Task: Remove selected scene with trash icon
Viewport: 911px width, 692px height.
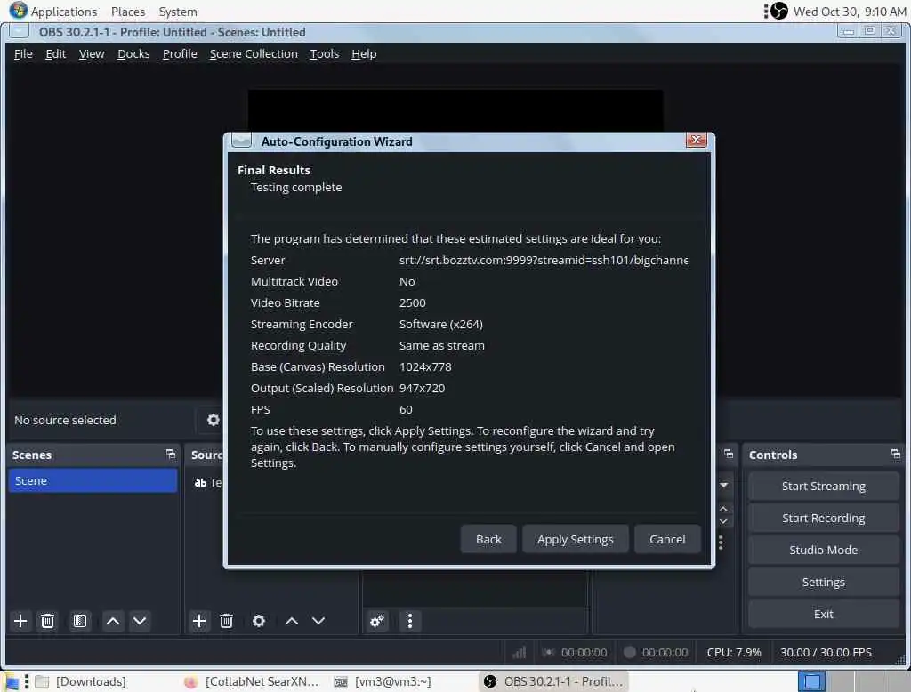Action: point(48,621)
